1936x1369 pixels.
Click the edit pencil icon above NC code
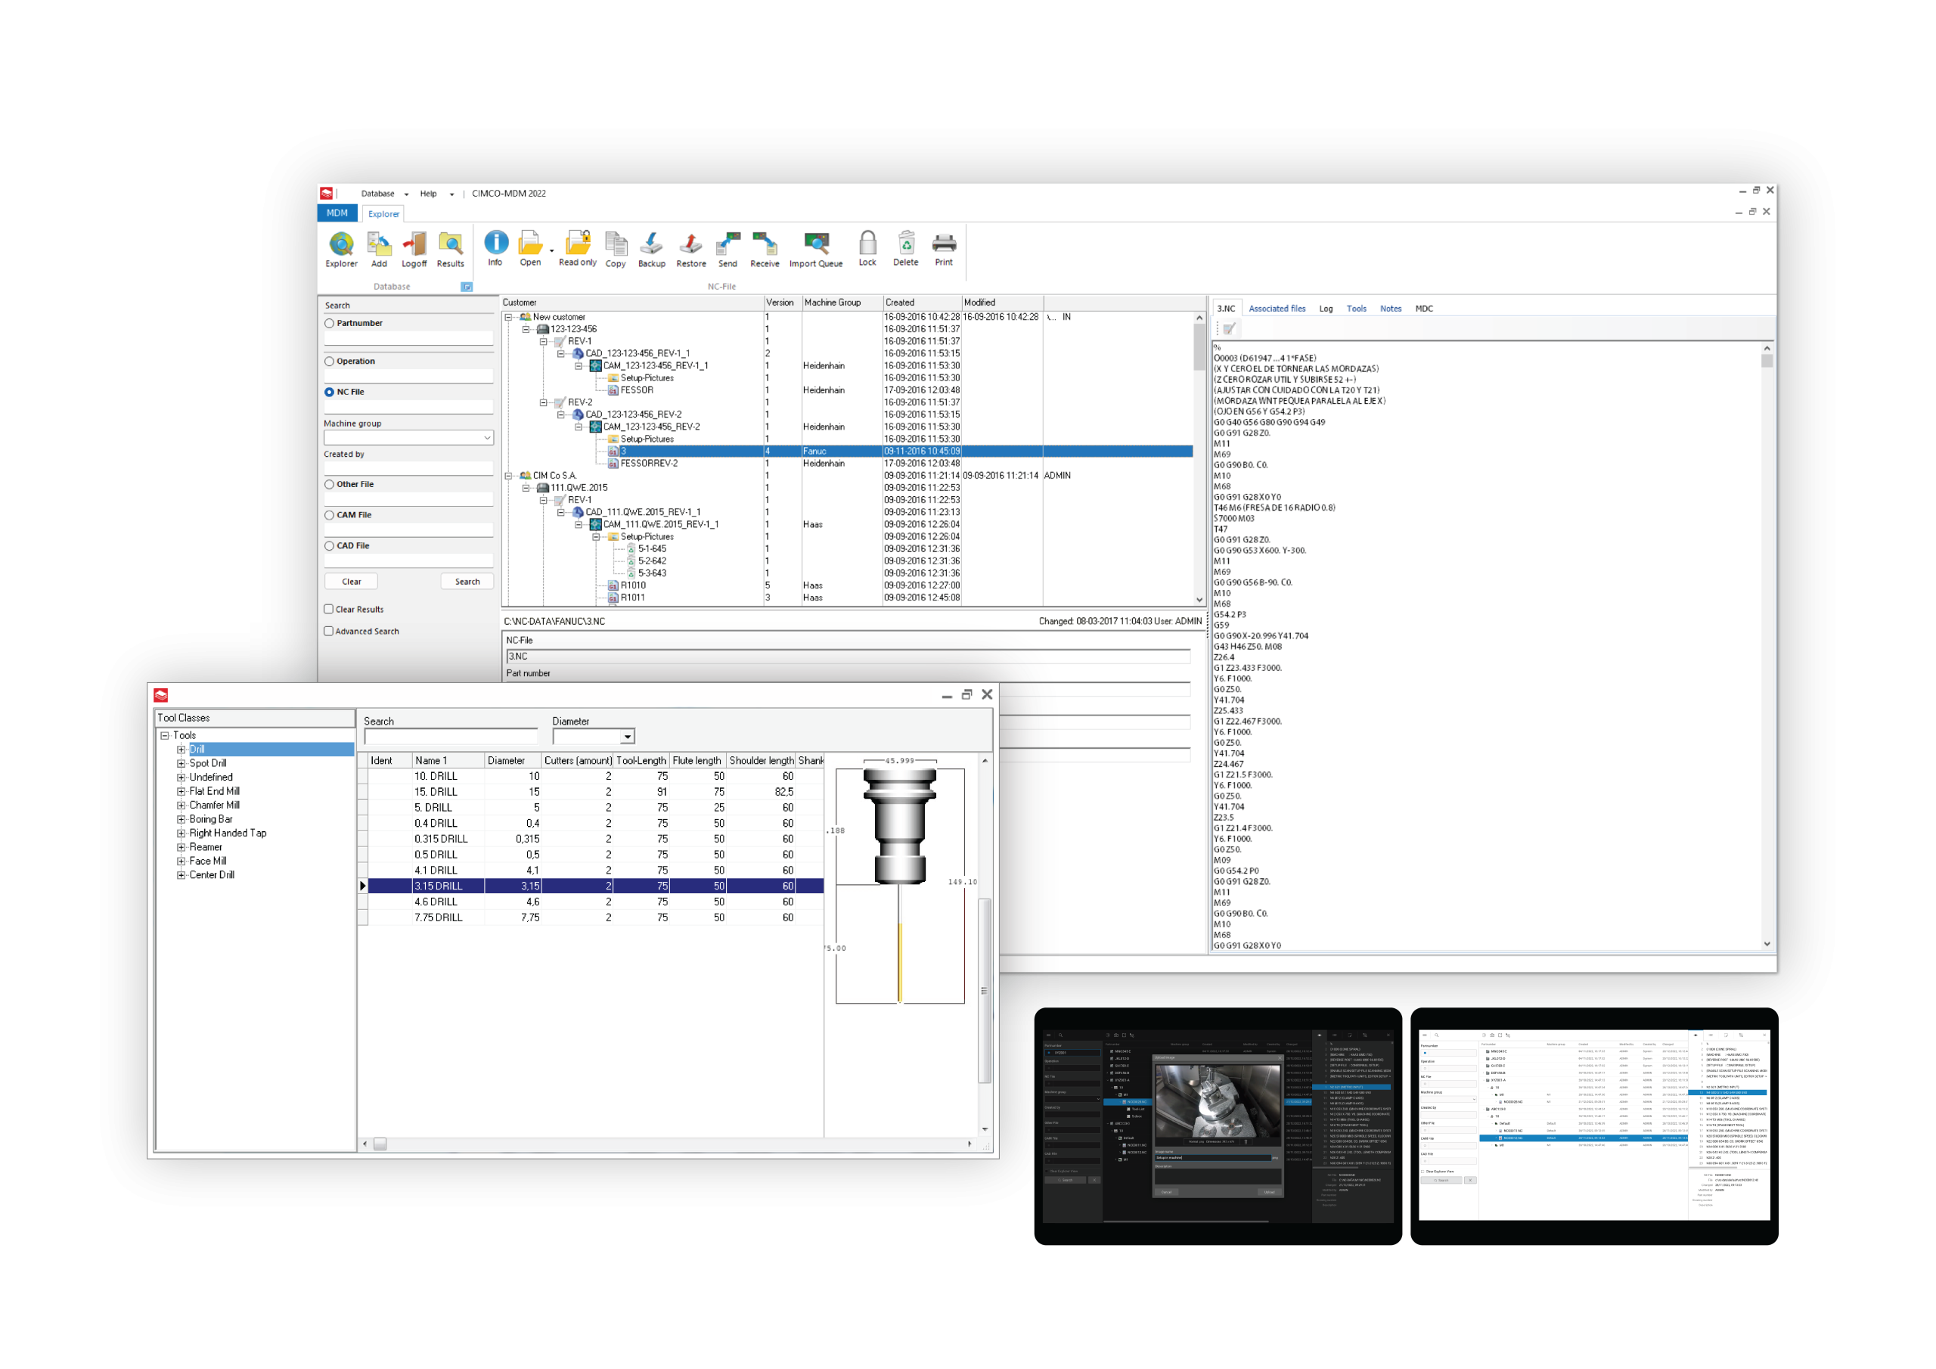(1230, 329)
